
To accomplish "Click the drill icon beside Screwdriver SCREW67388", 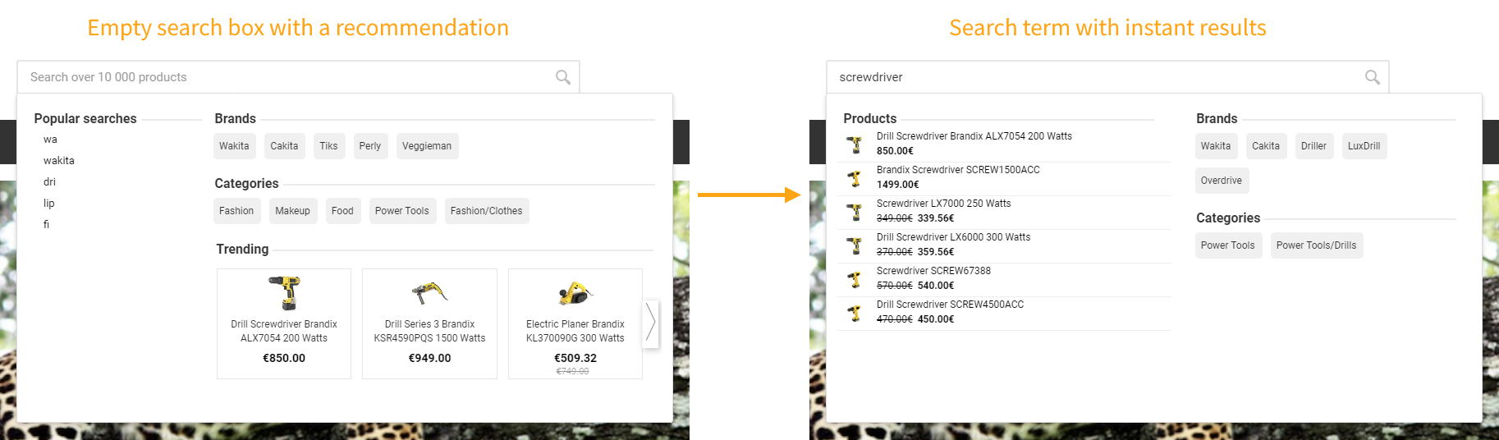I will [855, 279].
